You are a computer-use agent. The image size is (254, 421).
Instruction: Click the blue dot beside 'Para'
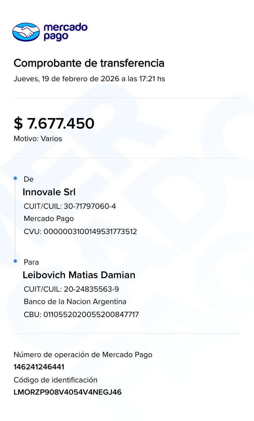(x=15, y=261)
